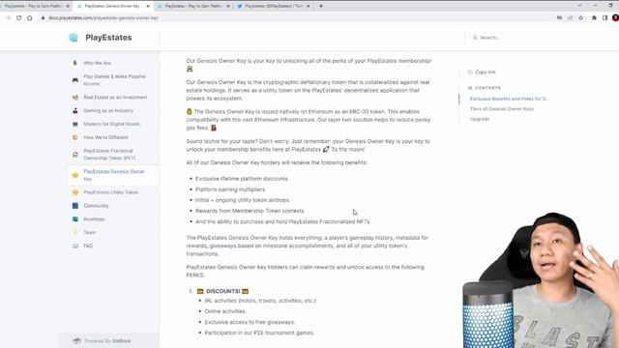This screenshot has width=619, height=348.
Task: Click the share page icon
Action: tap(570, 17)
